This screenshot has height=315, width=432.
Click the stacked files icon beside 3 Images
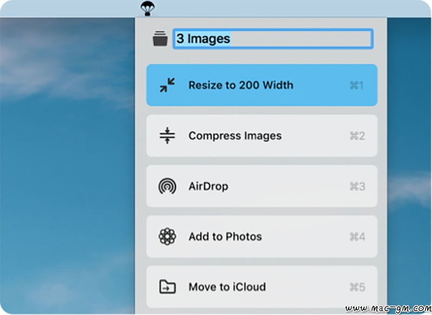[x=160, y=38]
